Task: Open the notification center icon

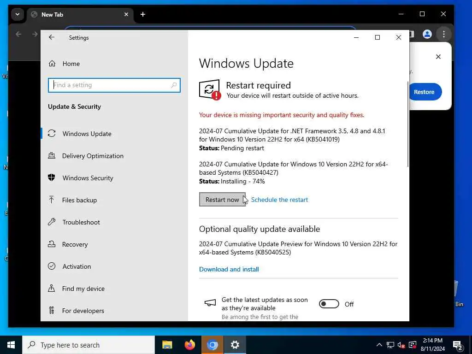Action: point(458,345)
